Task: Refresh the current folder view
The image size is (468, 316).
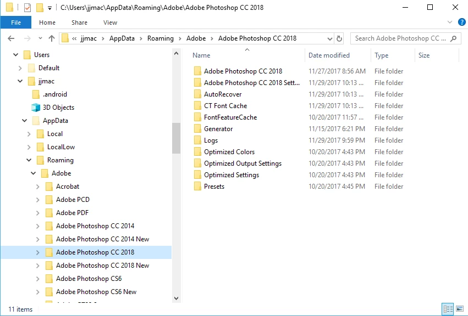Action: 339,38
